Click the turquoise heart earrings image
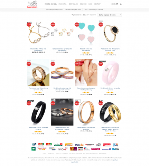The width and height of the screenshot is (149, 166). pos(86,33)
